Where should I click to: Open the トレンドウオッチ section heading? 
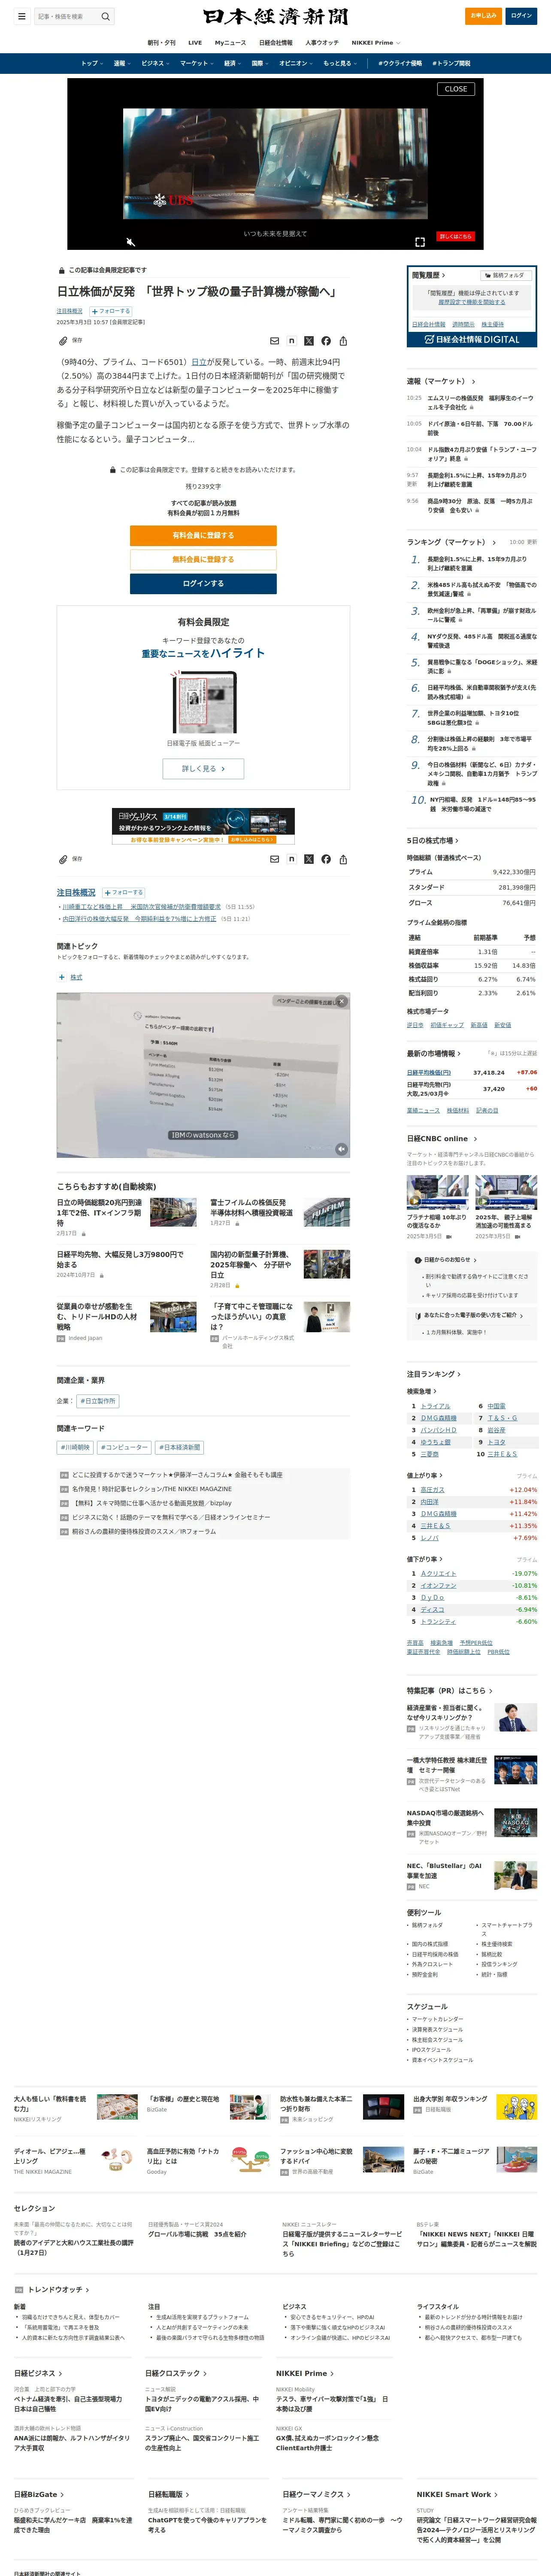pos(58,2289)
